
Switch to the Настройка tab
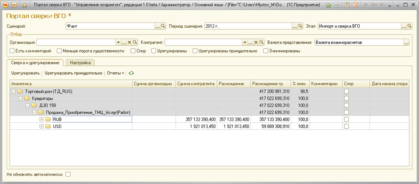80,63
